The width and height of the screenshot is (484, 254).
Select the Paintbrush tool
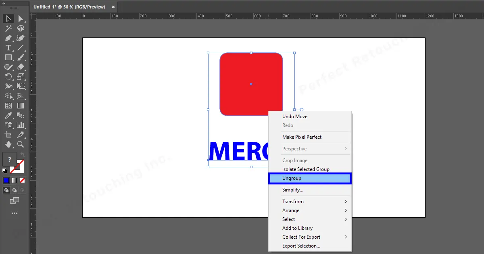(x=21, y=57)
